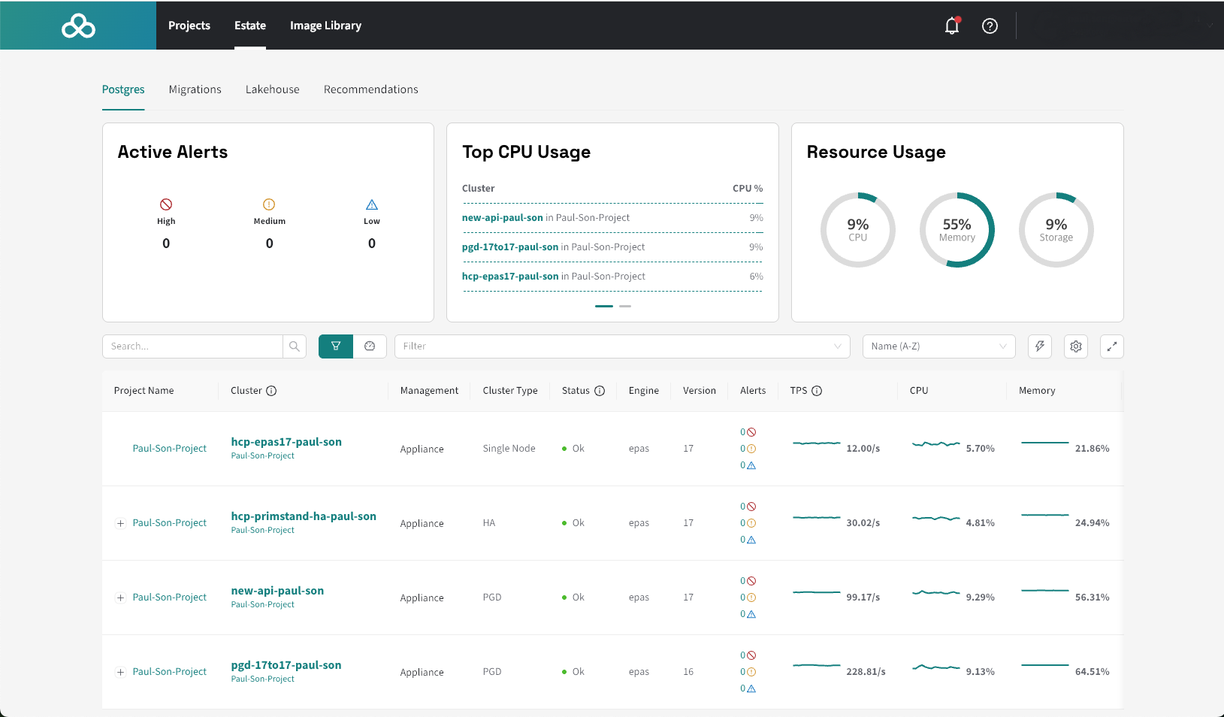
Task: Open table settings gear icon
Action: 1075,346
